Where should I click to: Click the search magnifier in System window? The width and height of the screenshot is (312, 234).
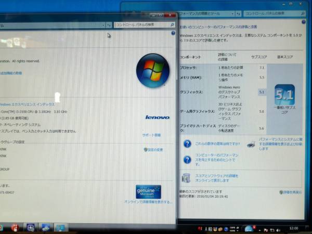(x=172, y=24)
